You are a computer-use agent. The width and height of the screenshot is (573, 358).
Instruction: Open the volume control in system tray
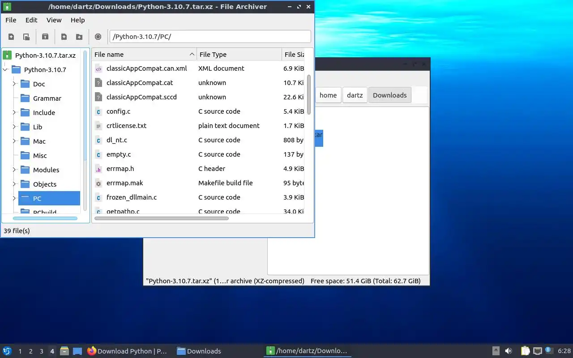coord(509,351)
